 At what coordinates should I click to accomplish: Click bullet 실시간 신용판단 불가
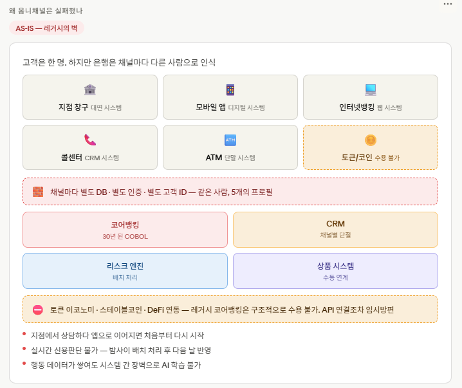coord(121,350)
